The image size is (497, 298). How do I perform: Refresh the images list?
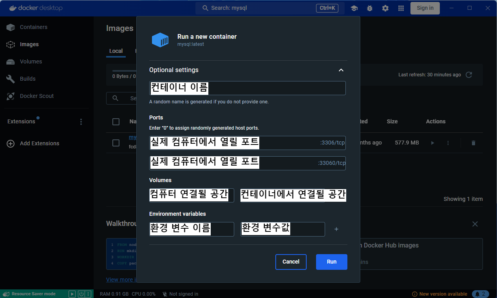point(469,75)
